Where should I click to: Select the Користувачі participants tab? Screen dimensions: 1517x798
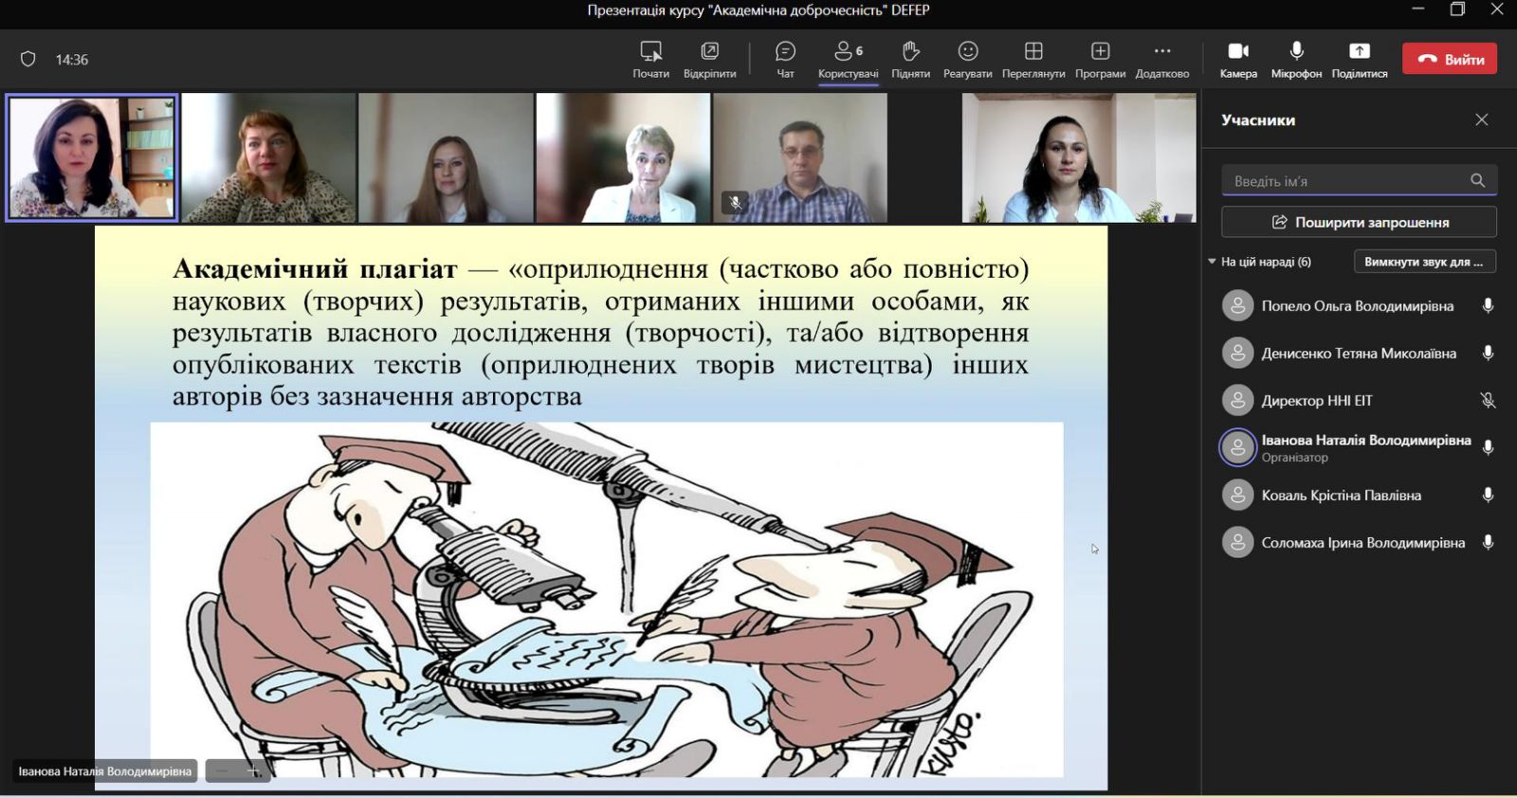coord(848,59)
